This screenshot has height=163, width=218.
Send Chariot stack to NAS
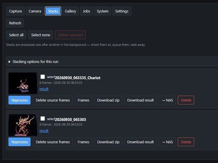click(167, 100)
